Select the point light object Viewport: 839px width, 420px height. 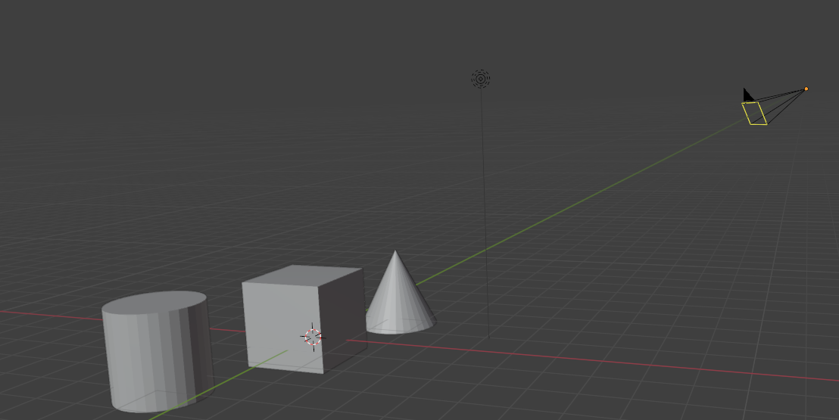(481, 79)
